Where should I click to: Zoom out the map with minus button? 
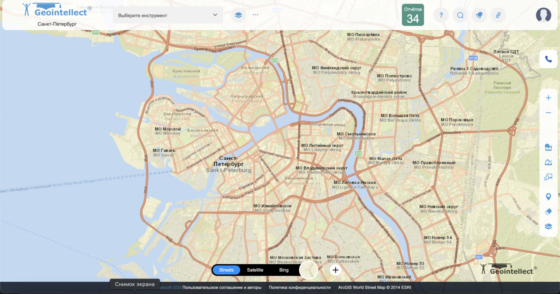(x=548, y=113)
